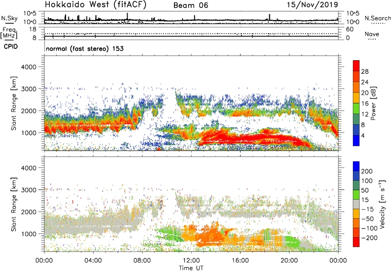Click the "Power [dB]" colorbar label
This screenshot has height=271, width=391.
[x=373, y=103]
